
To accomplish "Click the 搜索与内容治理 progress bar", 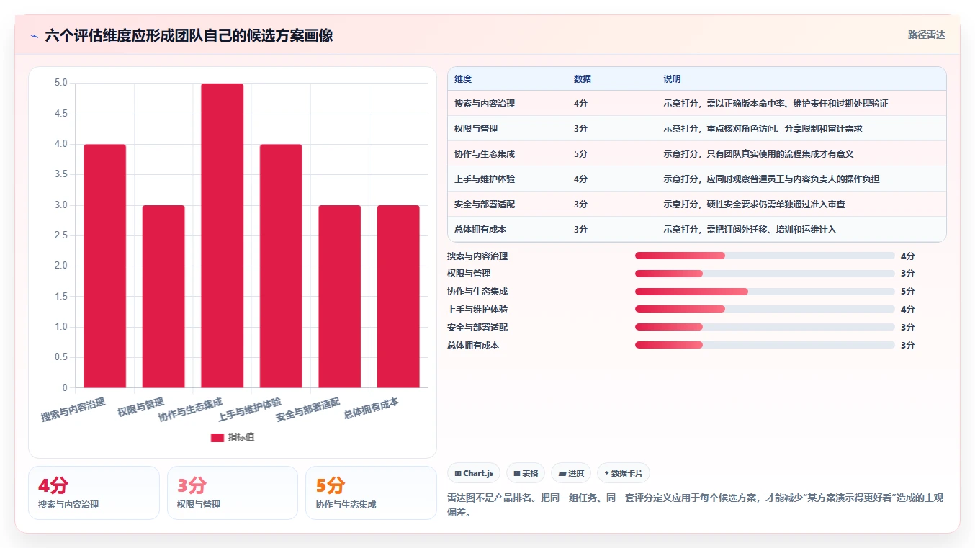I will (x=765, y=256).
